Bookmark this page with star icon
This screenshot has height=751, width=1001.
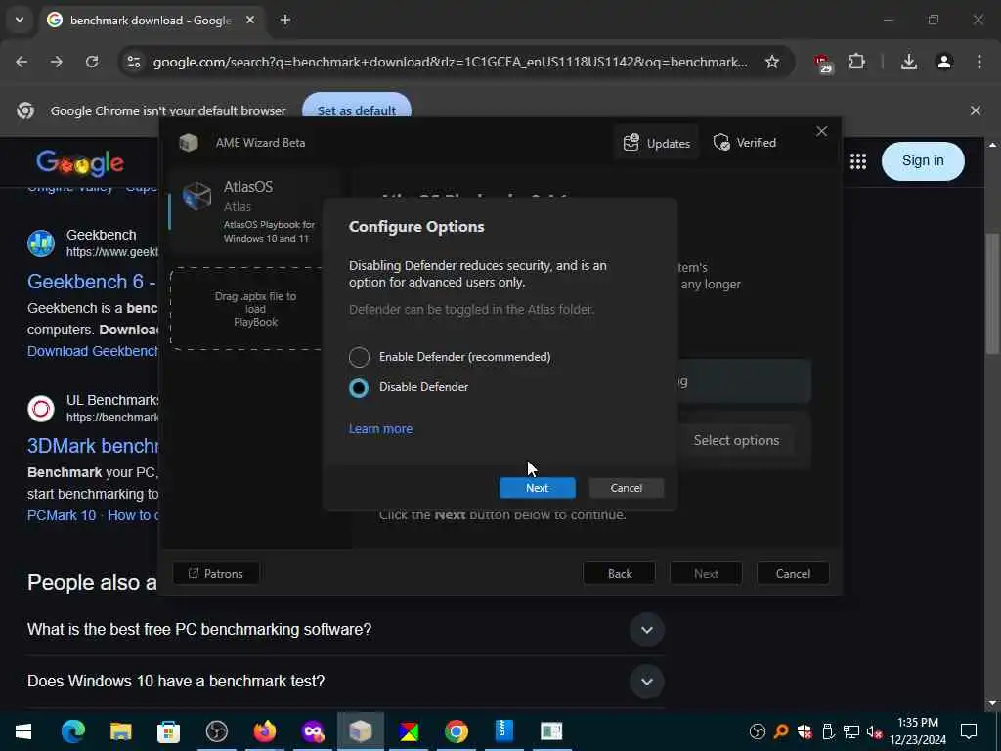tap(772, 62)
